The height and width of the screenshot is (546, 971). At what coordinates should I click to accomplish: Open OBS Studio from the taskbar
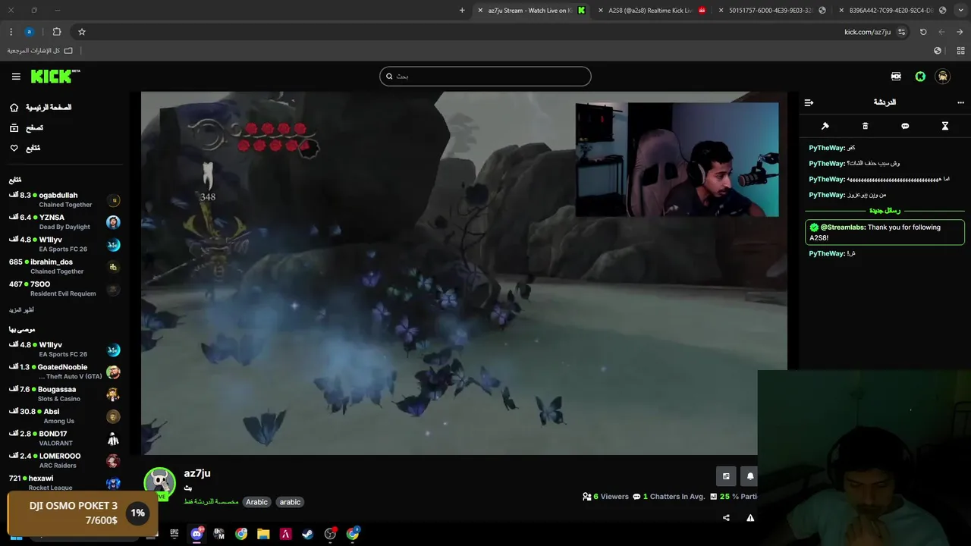coord(330,534)
